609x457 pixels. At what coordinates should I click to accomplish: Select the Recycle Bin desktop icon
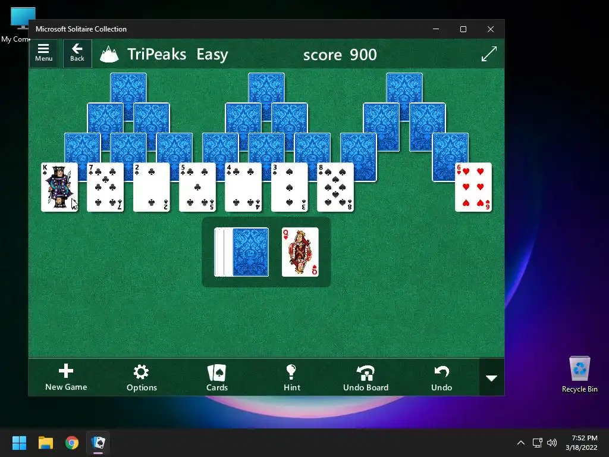point(579,374)
